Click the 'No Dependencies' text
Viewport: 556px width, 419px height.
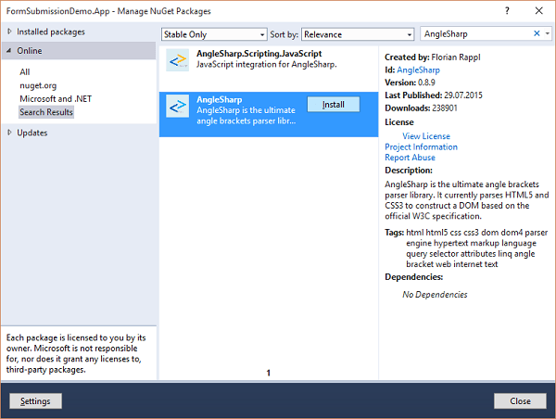[x=435, y=295]
